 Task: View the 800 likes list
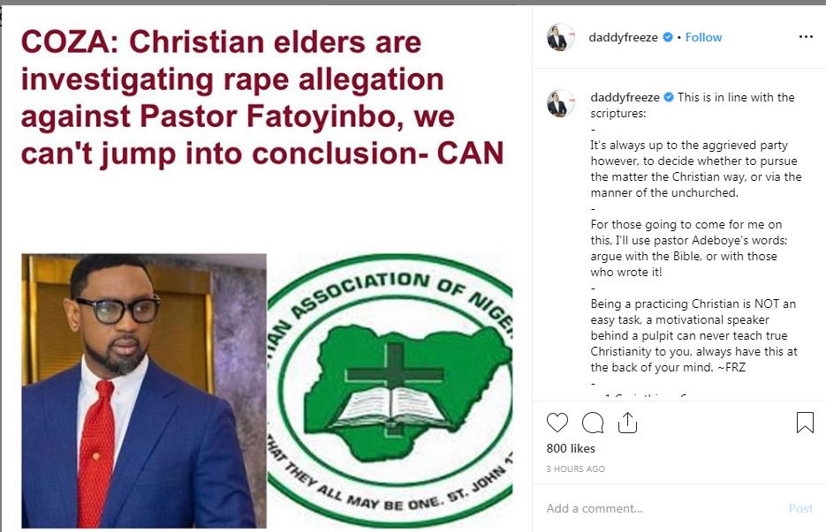tap(570, 448)
